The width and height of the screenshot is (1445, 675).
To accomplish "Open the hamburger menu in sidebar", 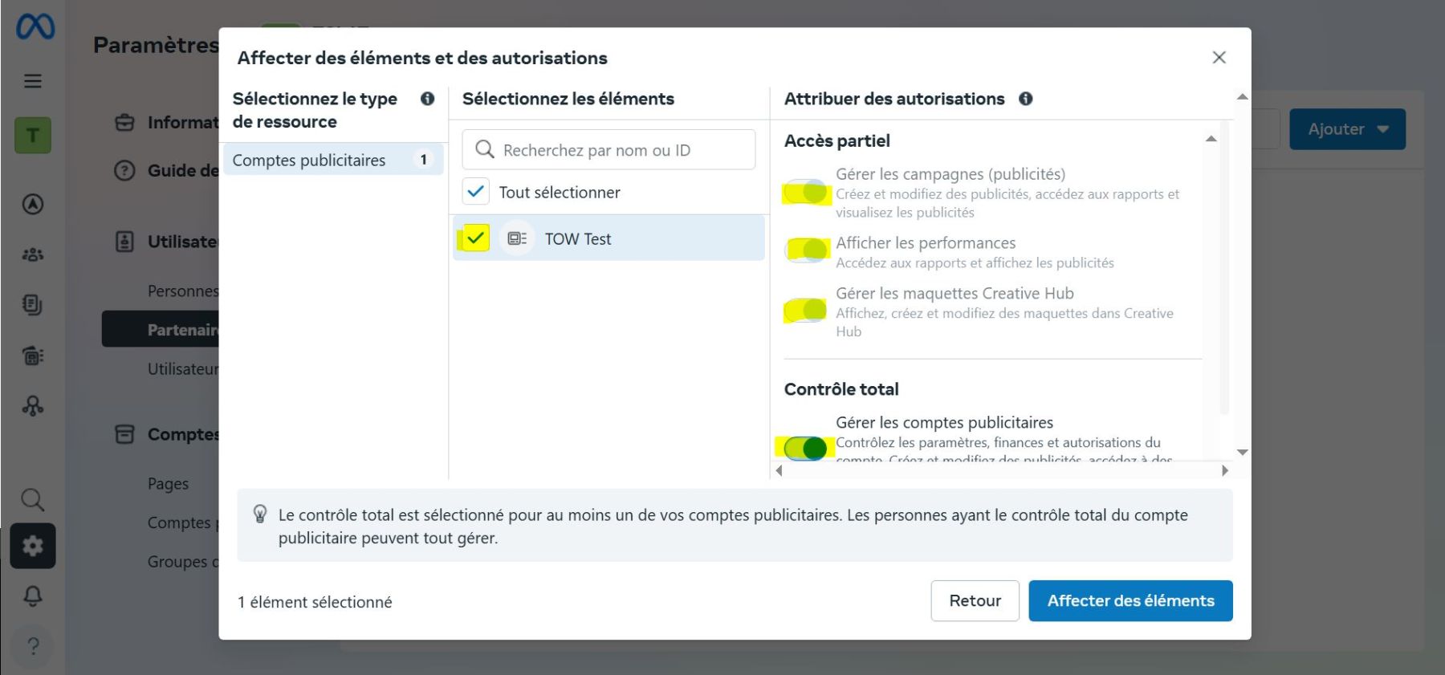I will [33, 81].
